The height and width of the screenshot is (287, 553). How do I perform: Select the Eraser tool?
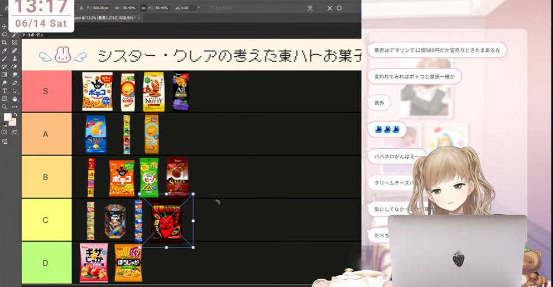(15, 67)
